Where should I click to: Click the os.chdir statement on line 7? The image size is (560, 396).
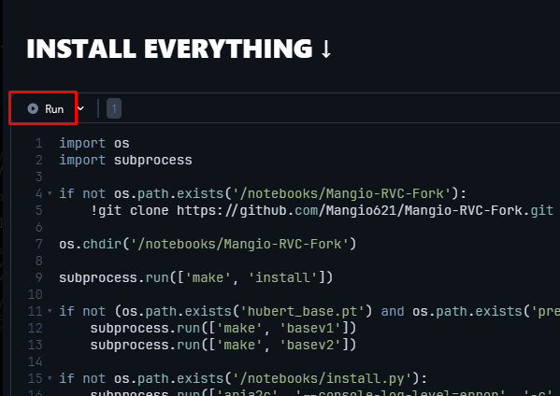[208, 245]
